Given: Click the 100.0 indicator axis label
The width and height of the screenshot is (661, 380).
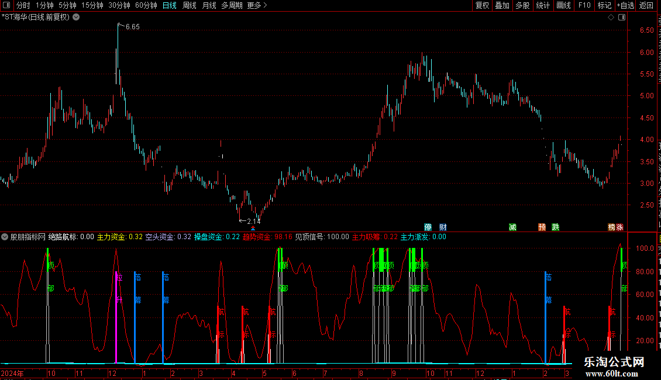Looking at the screenshot, I should click(x=645, y=248).
